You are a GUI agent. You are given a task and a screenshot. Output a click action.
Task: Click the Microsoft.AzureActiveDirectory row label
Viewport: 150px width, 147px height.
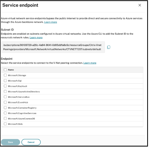[x=24, y=92]
